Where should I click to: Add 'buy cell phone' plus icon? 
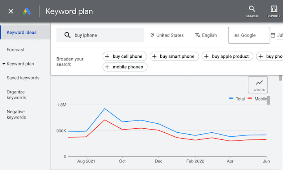tap(107, 56)
